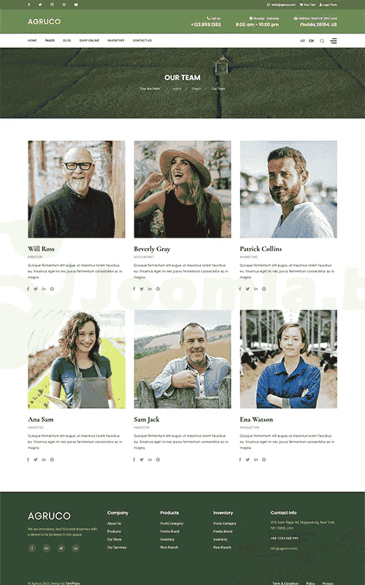This screenshot has width=365, height=585.
Task: Click Facebook icon in top bar
Action: [x=28, y=4]
